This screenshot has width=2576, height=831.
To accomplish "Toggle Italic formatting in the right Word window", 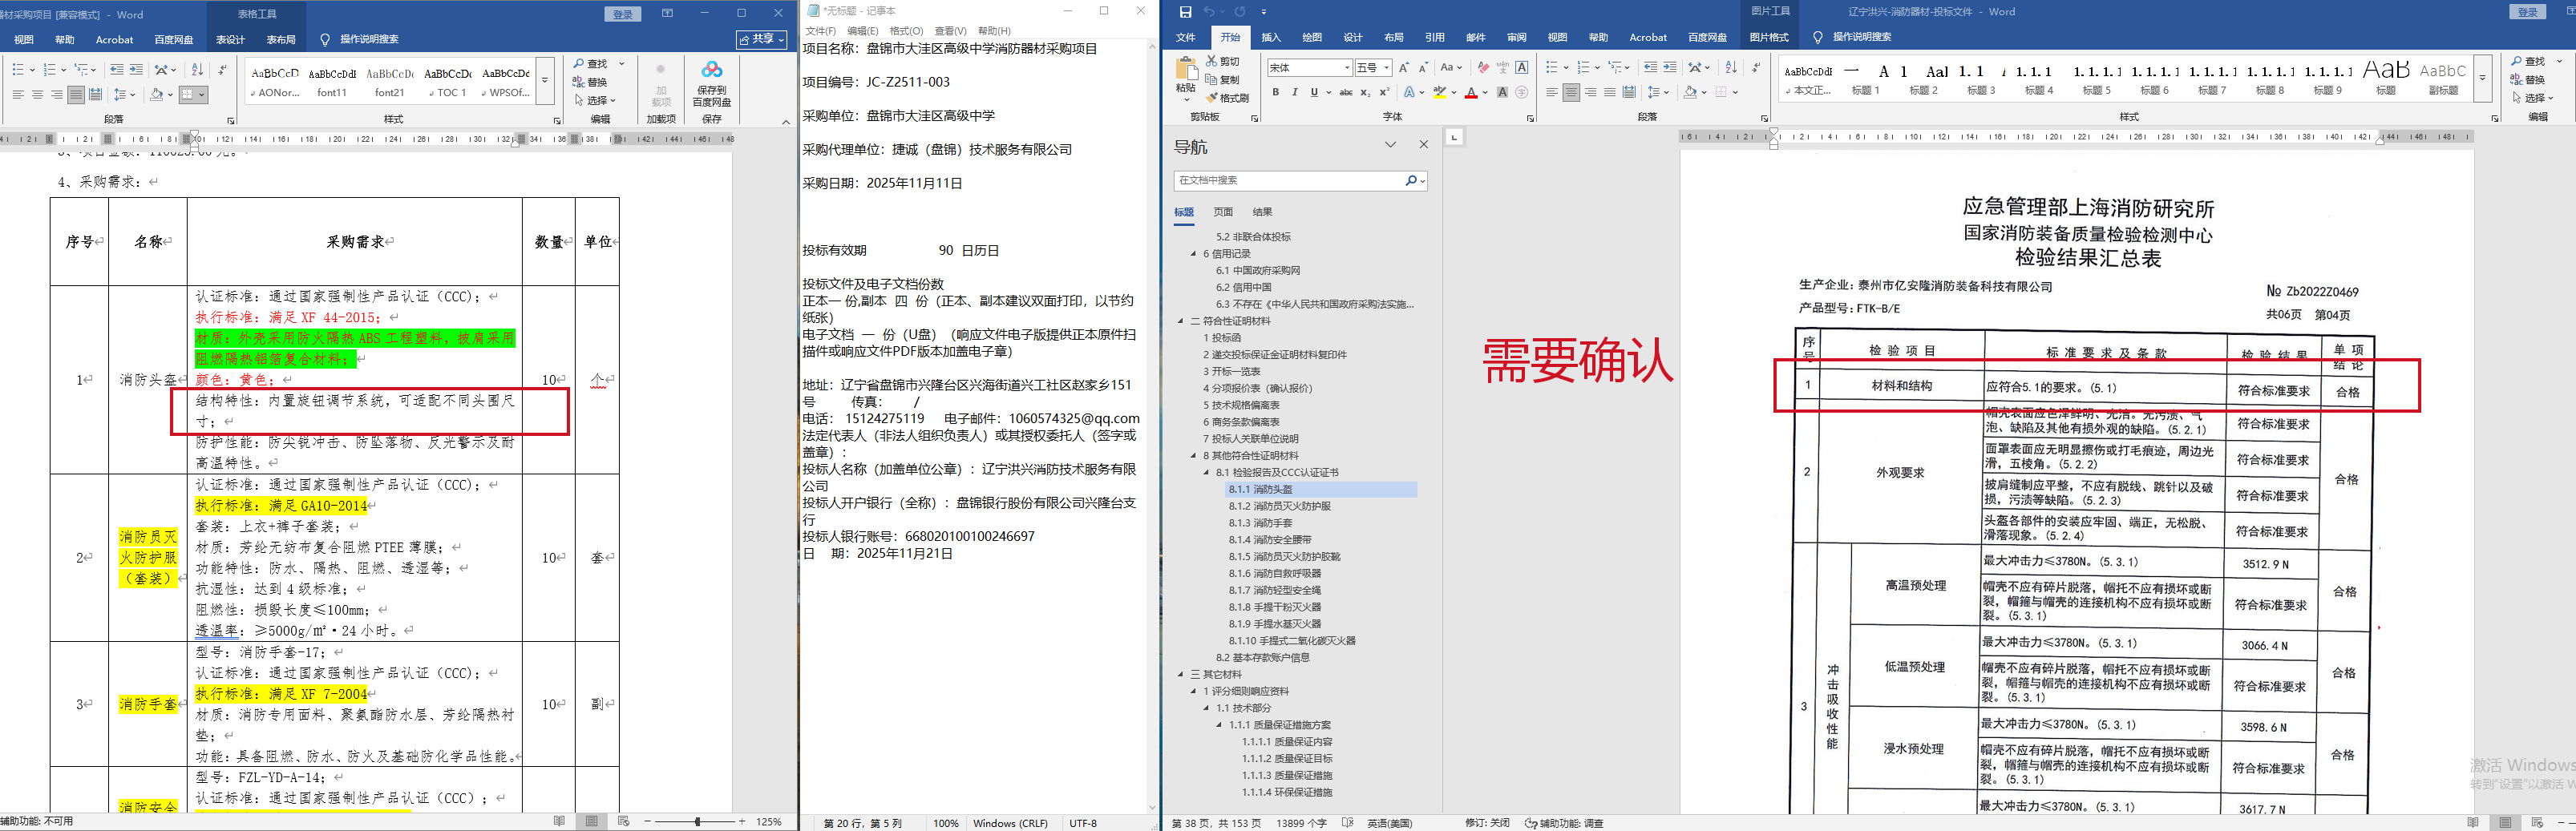I will (x=1295, y=92).
